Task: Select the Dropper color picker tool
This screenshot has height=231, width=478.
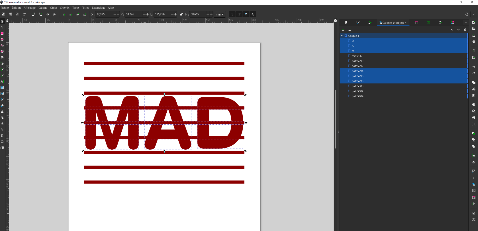Action: coord(2,100)
